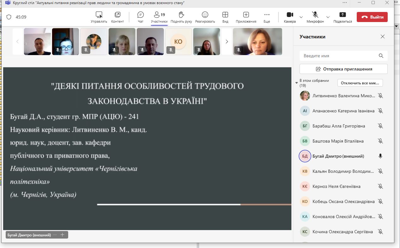This screenshot has width=400, height=248.
Task: Open the Реагировать reactions smiley icon
Action: click(205, 15)
